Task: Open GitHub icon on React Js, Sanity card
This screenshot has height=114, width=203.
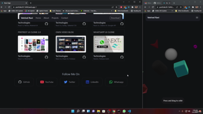Action: pyautogui.click(x=84, y=24)
